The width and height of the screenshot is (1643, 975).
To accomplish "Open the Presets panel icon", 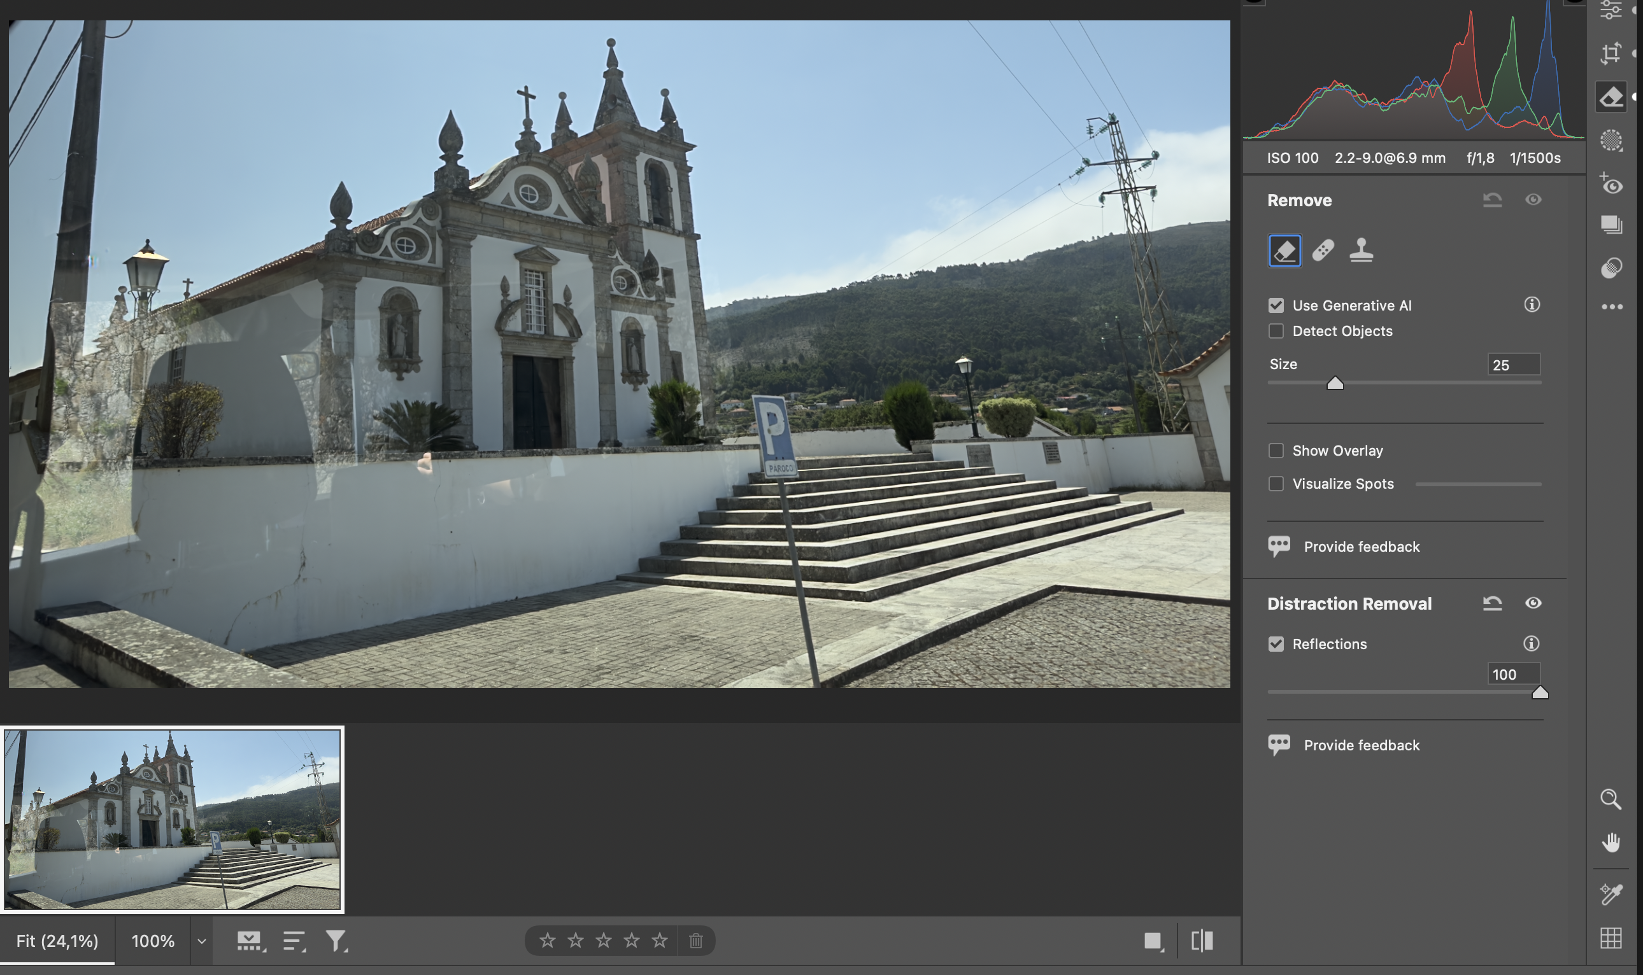I will pos(1610,267).
